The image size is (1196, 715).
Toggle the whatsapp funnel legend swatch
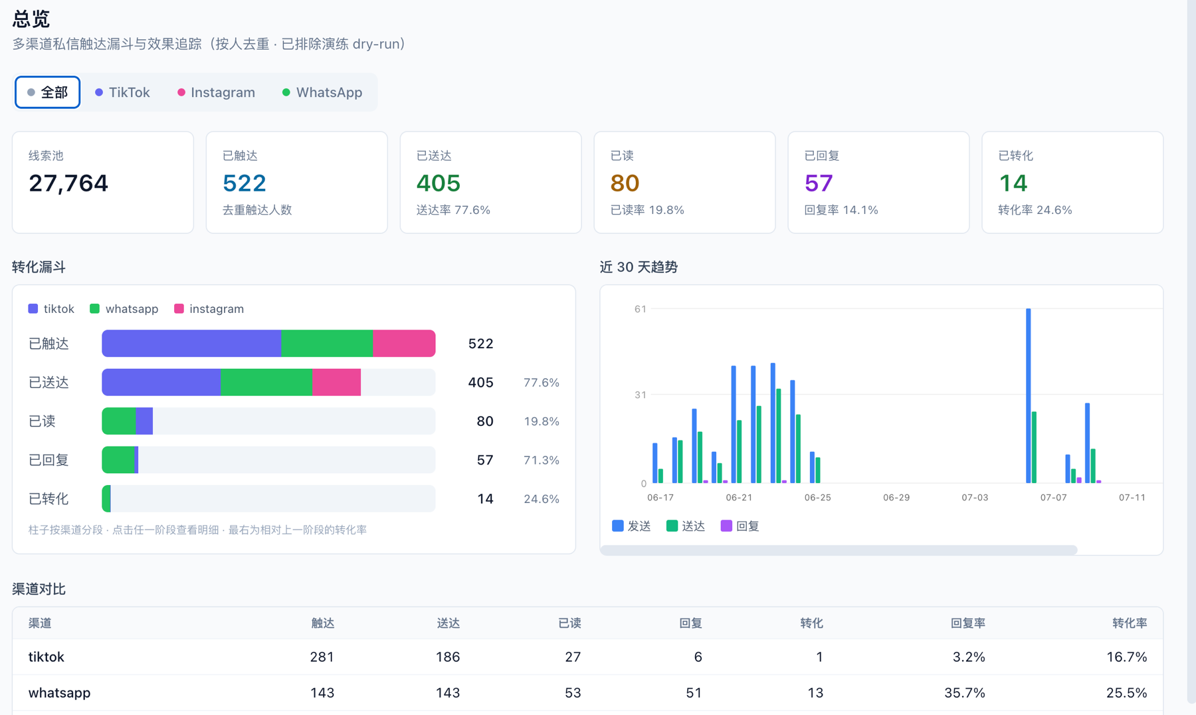(94, 309)
